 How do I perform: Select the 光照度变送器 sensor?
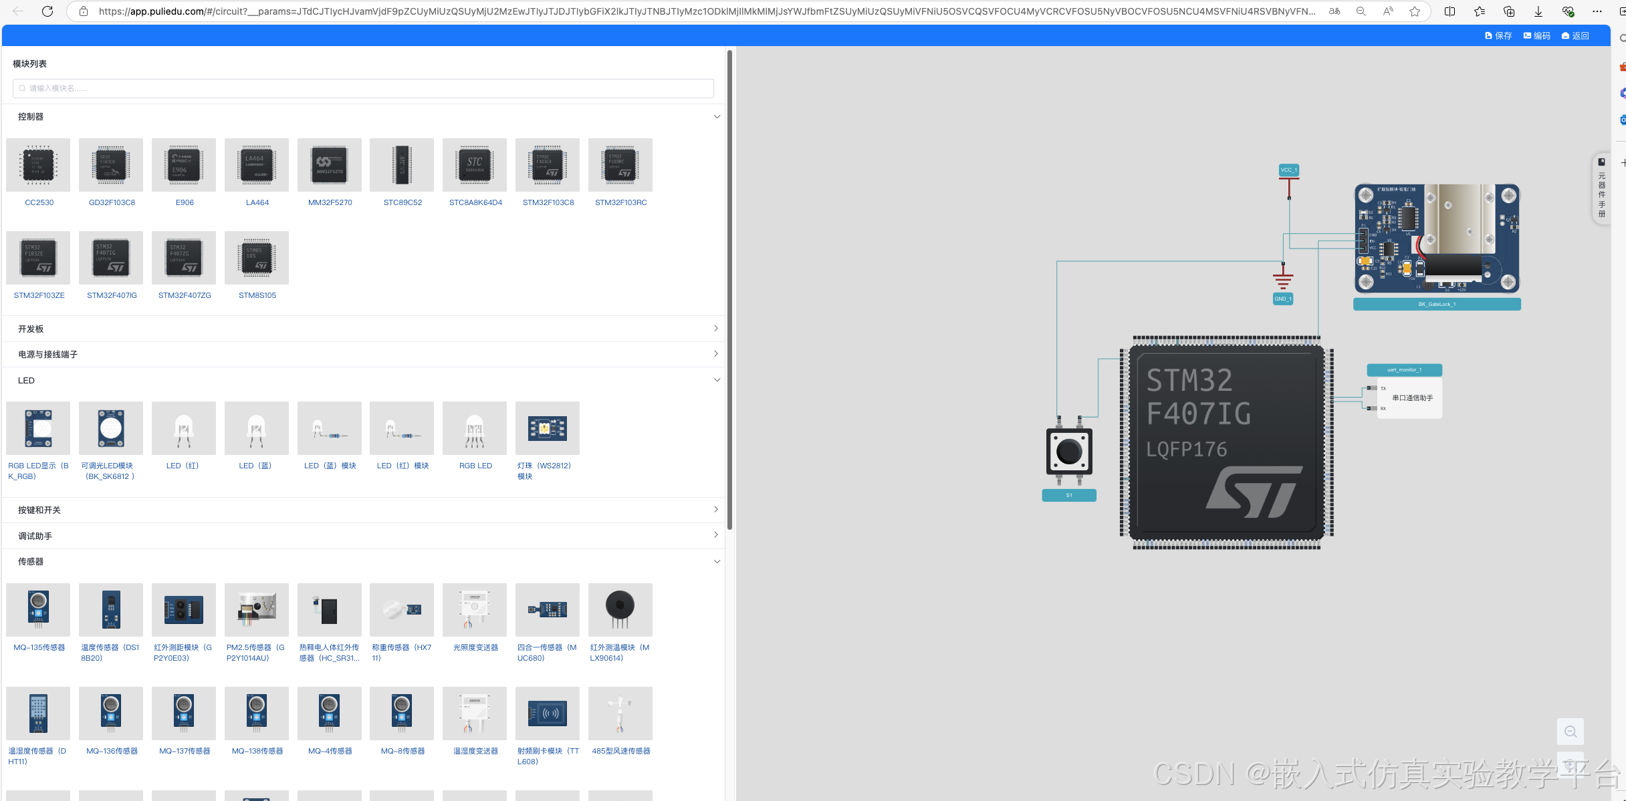coord(475,610)
